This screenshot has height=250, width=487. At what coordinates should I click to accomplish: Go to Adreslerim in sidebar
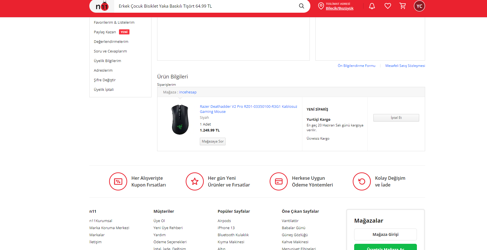pos(103,71)
